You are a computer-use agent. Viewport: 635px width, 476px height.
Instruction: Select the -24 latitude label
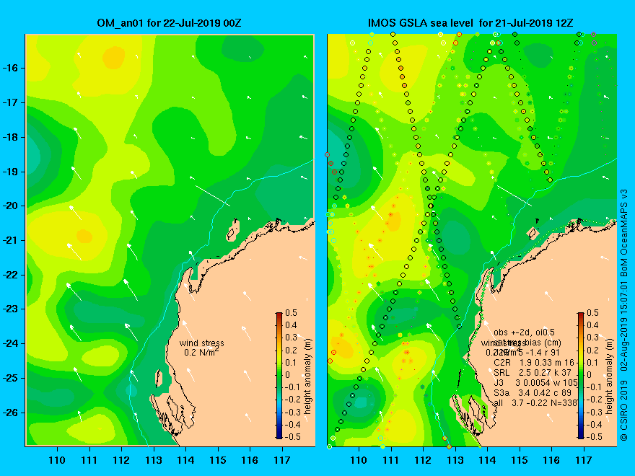point(10,343)
